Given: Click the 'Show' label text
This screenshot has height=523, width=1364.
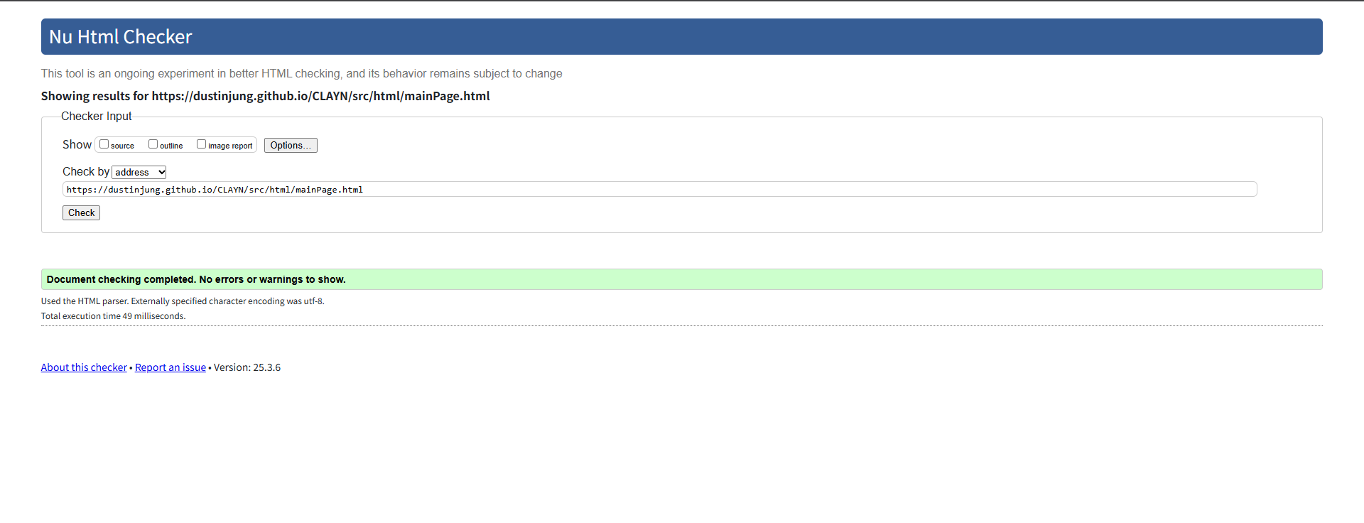Looking at the screenshot, I should (x=77, y=144).
